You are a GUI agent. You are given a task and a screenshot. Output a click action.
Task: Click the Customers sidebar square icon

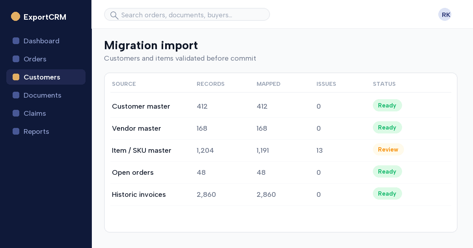click(x=16, y=77)
